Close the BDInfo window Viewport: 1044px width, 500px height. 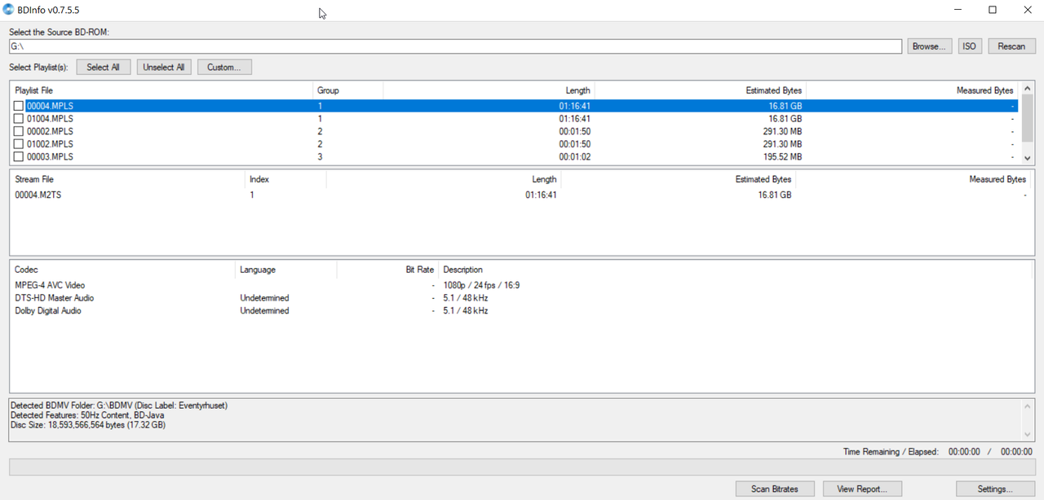[1028, 10]
